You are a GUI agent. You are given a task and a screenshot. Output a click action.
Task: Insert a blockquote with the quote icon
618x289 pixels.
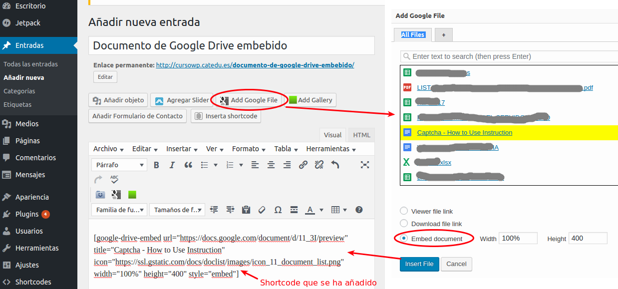coord(188,165)
